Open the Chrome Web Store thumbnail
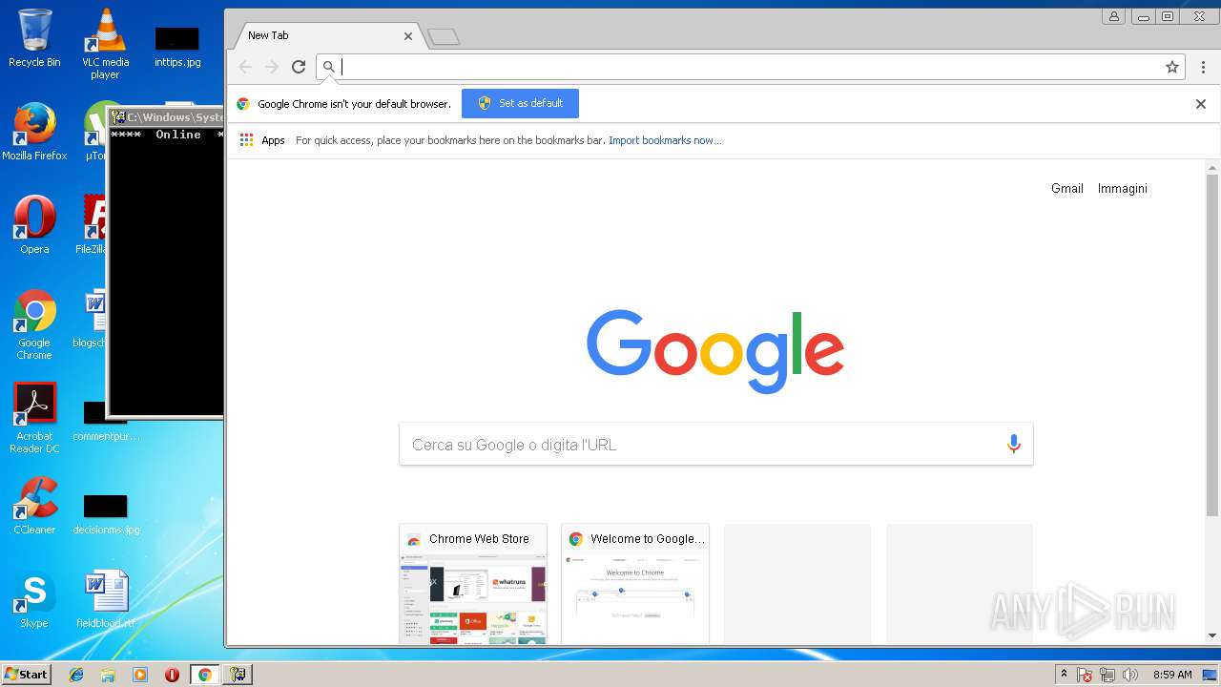Image resolution: width=1221 pixels, height=687 pixels. 473,584
